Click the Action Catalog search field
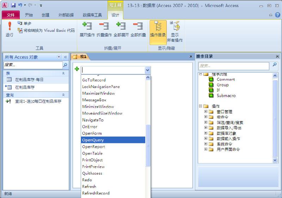The width and height of the screenshot is (282, 198). tap(234, 66)
